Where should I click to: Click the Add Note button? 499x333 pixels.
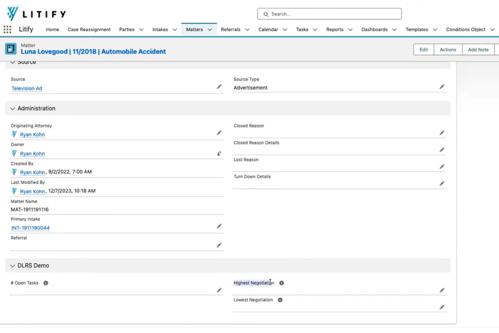(478, 50)
